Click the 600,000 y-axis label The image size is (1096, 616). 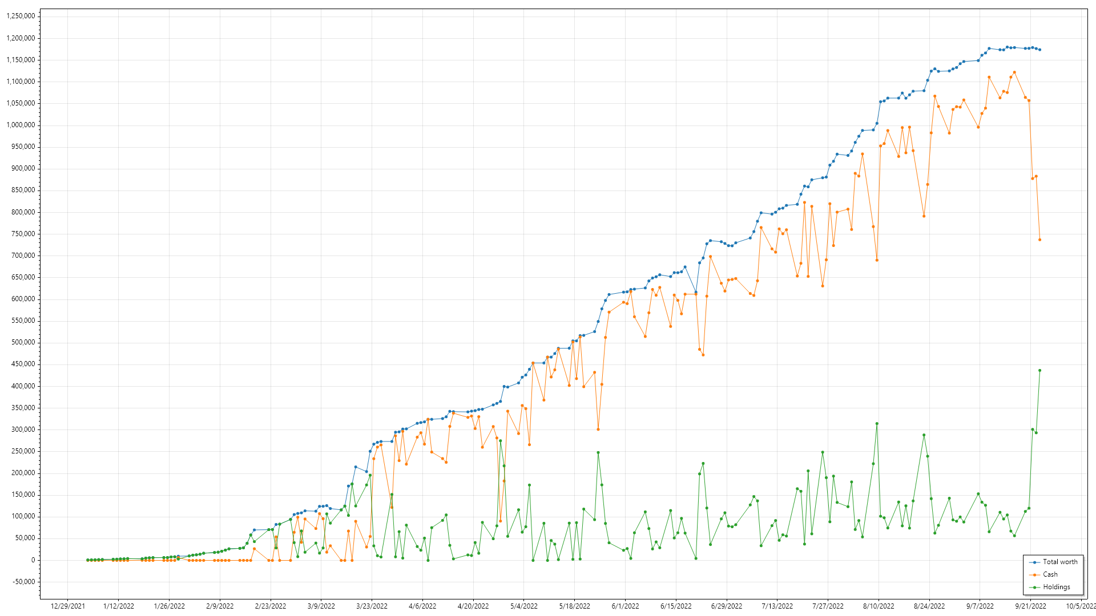click(23, 299)
